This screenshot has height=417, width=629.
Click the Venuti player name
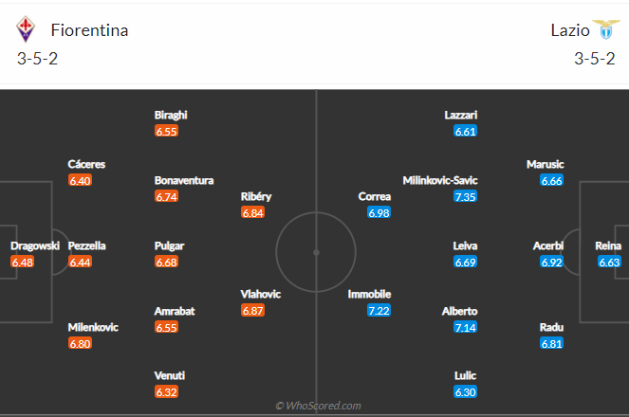pyautogui.click(x=170, y=375)
